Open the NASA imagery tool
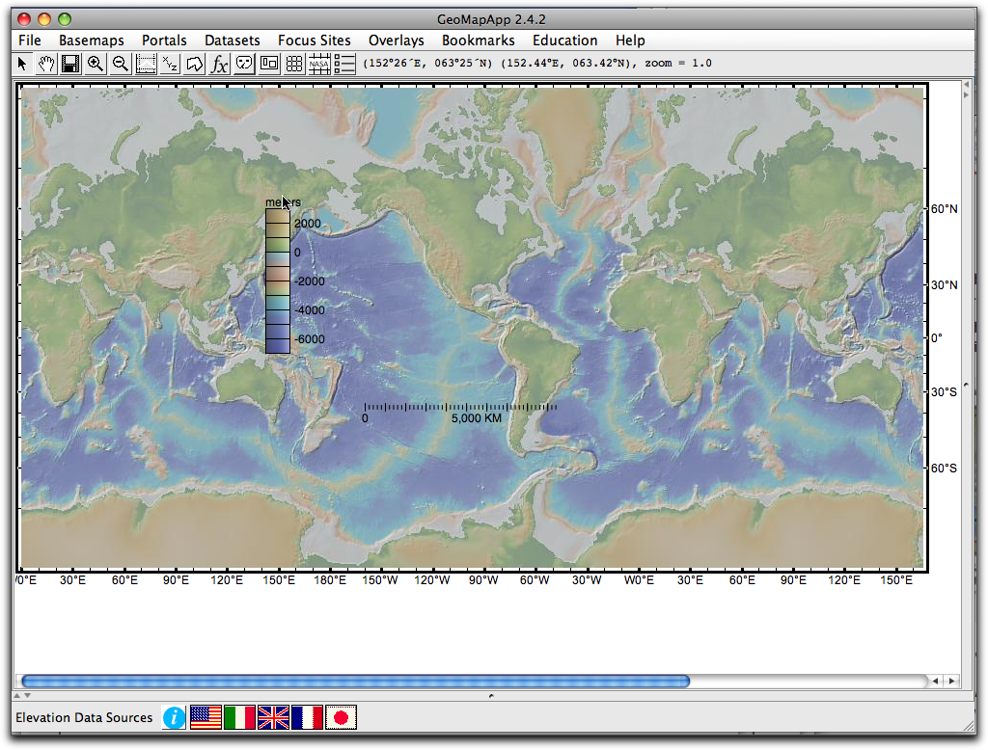988x750 pixels. click(318, 64)
